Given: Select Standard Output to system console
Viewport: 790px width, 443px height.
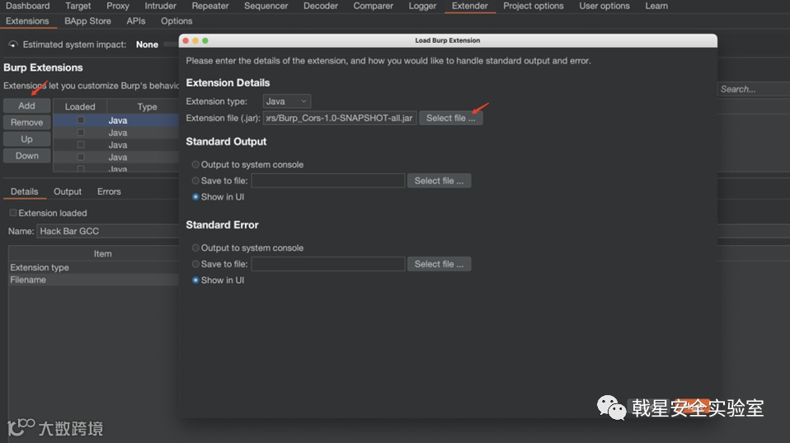Looking at the screenshot, I should point(195,165).
